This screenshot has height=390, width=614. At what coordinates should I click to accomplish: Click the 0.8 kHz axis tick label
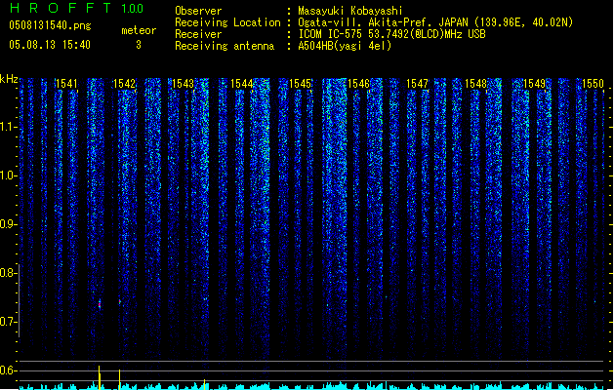tap(8, 273)
